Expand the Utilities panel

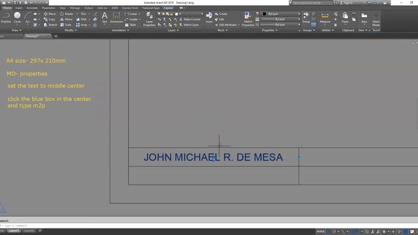327,30
